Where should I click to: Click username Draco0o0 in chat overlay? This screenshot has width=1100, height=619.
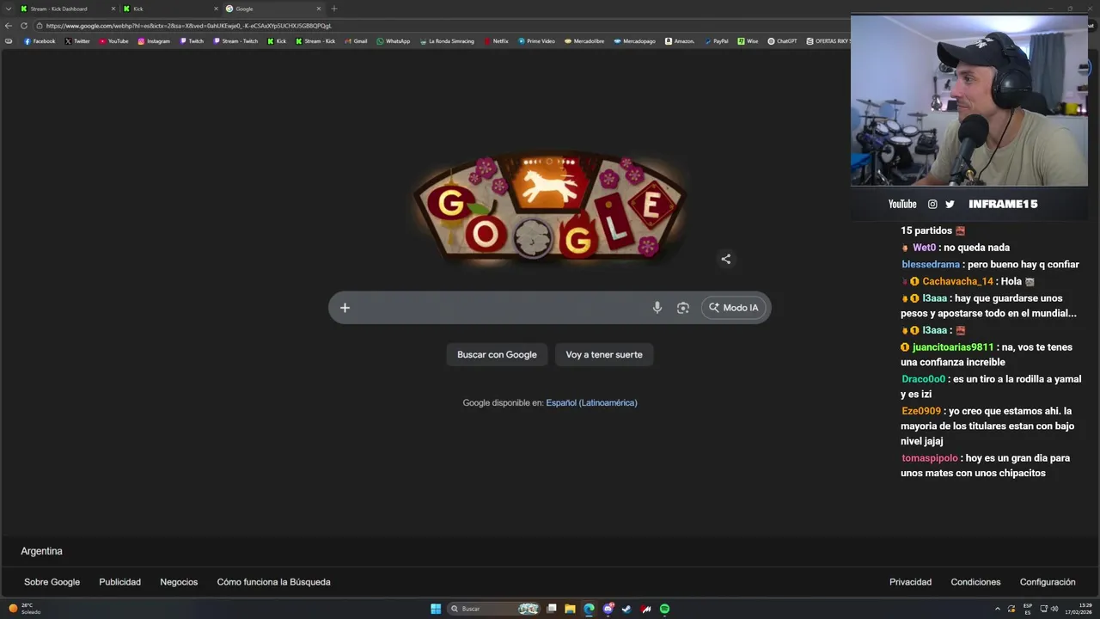pos(923,379)
